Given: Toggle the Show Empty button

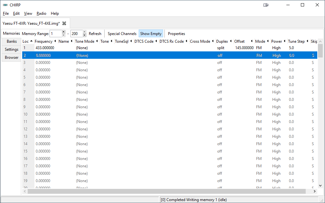Looking at the screenshot, I should (151, 33).
